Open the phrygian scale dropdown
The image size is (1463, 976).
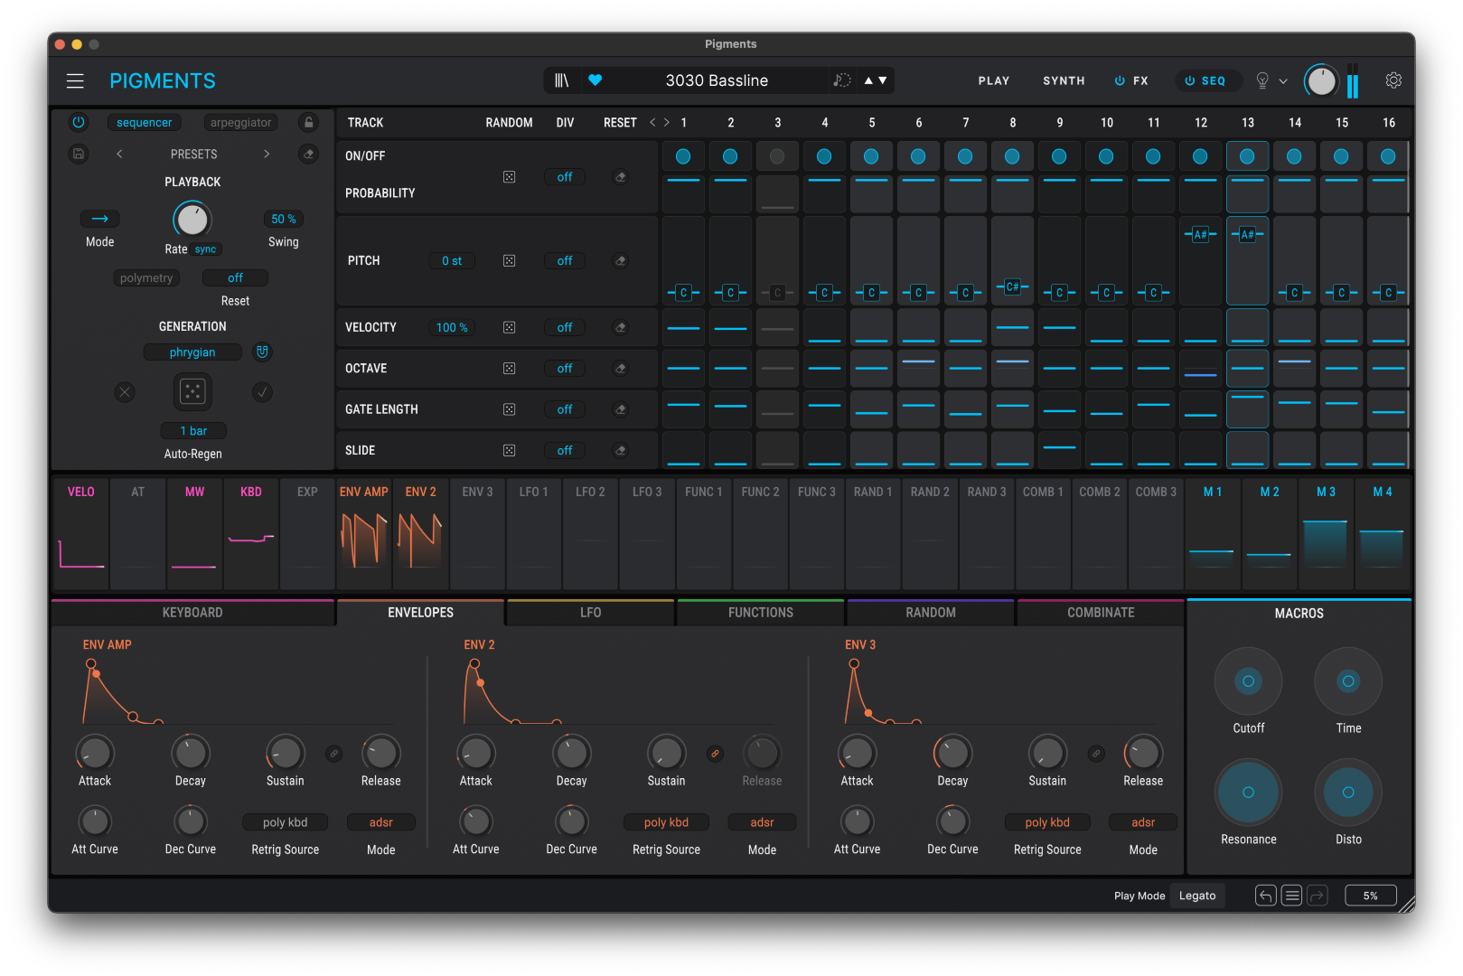pos(192,352)
